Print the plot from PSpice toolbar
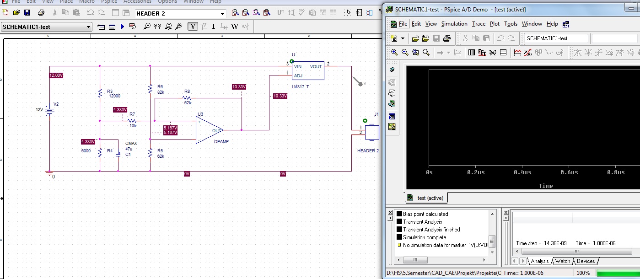 [447, 38]
